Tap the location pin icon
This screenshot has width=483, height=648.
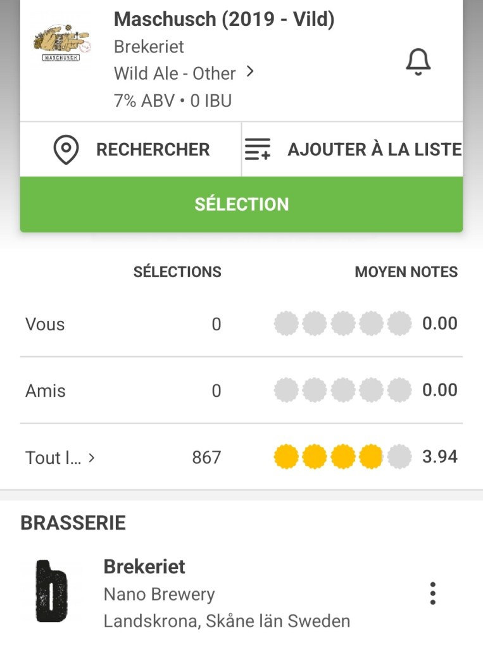click(x=66, y=150)
